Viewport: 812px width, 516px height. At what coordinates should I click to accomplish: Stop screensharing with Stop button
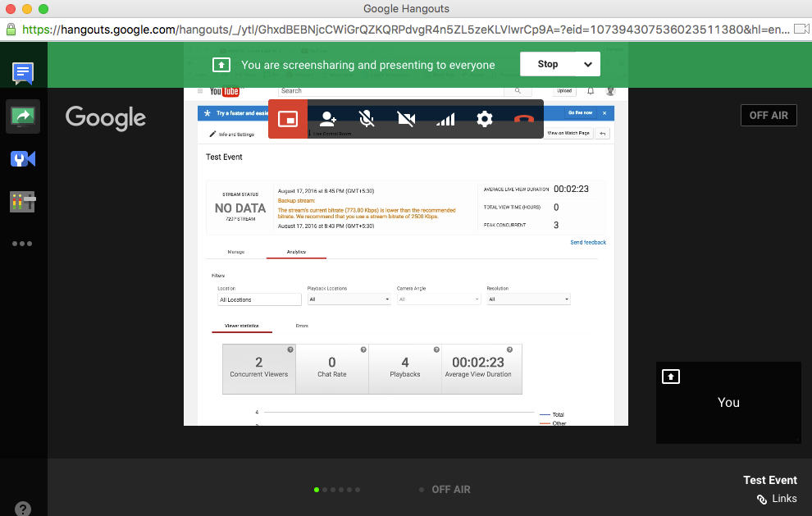(547, 64)
